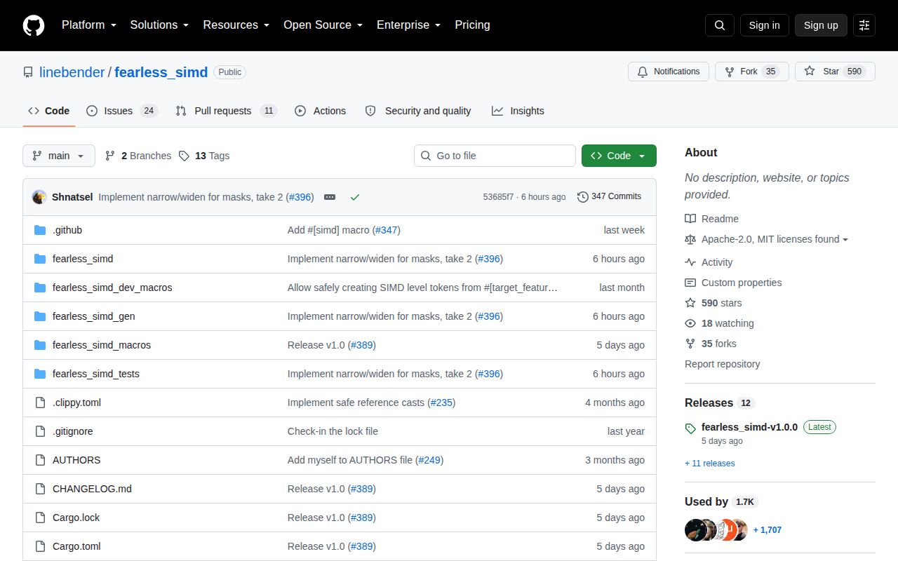
Task: Click the .clippy.toml file icon
Action: [40, 403]
